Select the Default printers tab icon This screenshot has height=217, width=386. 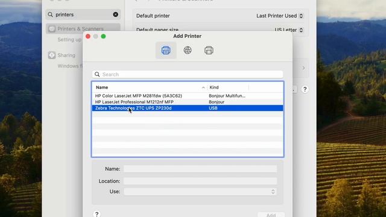coord(166,50)
